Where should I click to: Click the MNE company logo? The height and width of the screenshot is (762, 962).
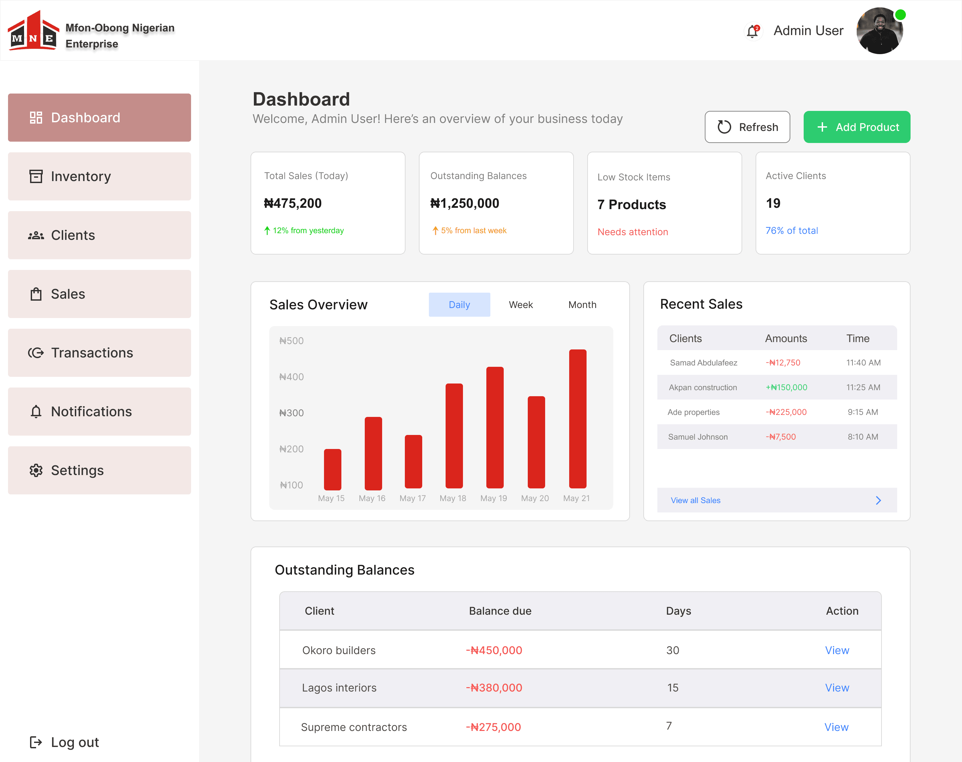[33, 31]
